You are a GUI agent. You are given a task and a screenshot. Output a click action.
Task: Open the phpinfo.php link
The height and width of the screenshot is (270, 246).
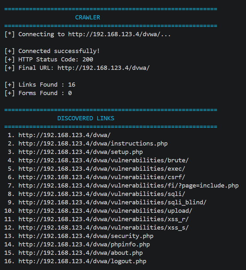[84, 244]
